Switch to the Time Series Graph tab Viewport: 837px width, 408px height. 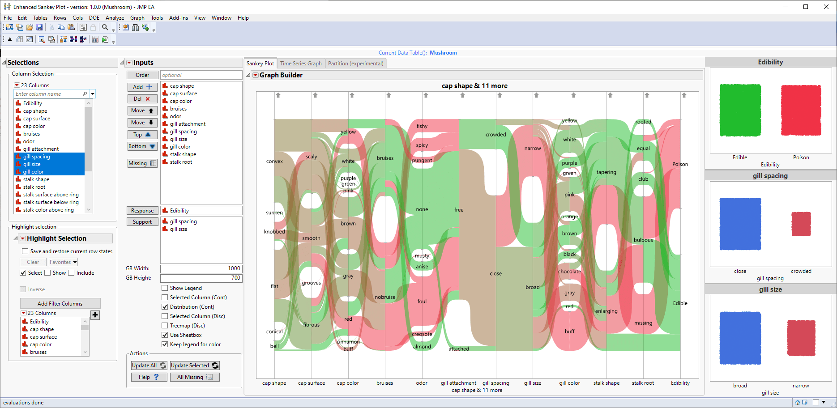301,63
